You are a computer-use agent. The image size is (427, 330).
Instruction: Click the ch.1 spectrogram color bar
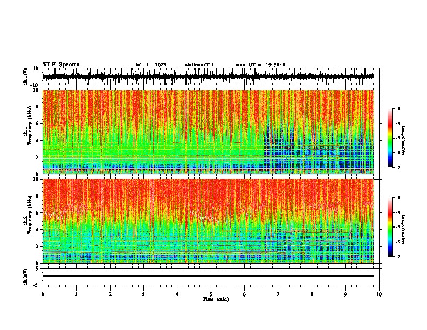pos(390,138)
